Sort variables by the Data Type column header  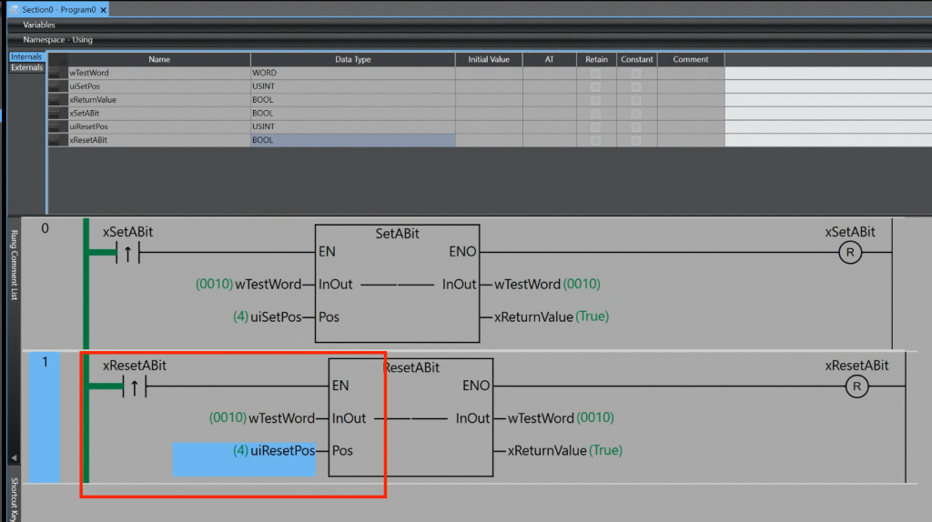pyautogui.click(x=353, y=59)
